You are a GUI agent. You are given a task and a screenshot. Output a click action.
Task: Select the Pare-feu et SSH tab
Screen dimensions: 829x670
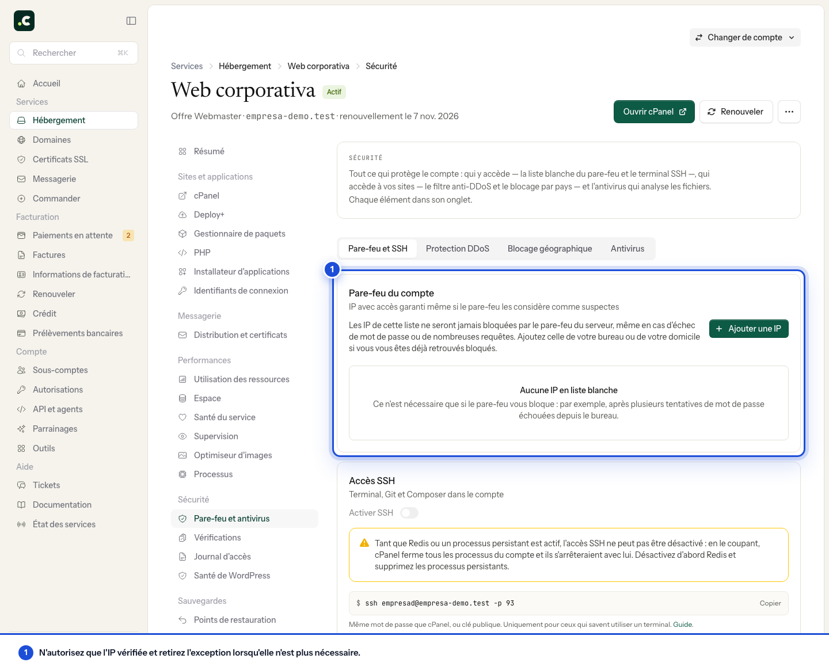[x=378, y=249]
